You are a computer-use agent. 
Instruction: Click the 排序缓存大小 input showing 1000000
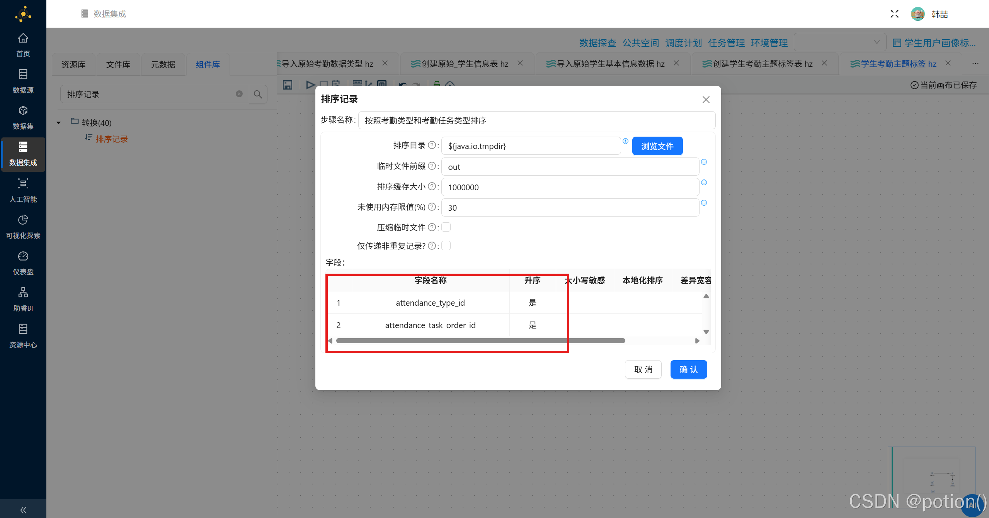coord(570,187)
